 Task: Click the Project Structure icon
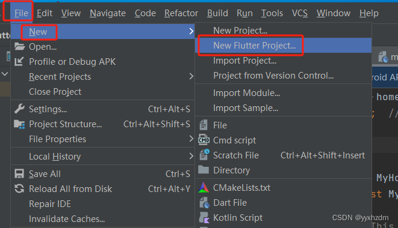[19, 124]
